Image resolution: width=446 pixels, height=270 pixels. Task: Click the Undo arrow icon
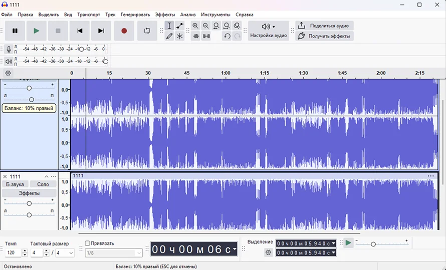coord(227,36)
